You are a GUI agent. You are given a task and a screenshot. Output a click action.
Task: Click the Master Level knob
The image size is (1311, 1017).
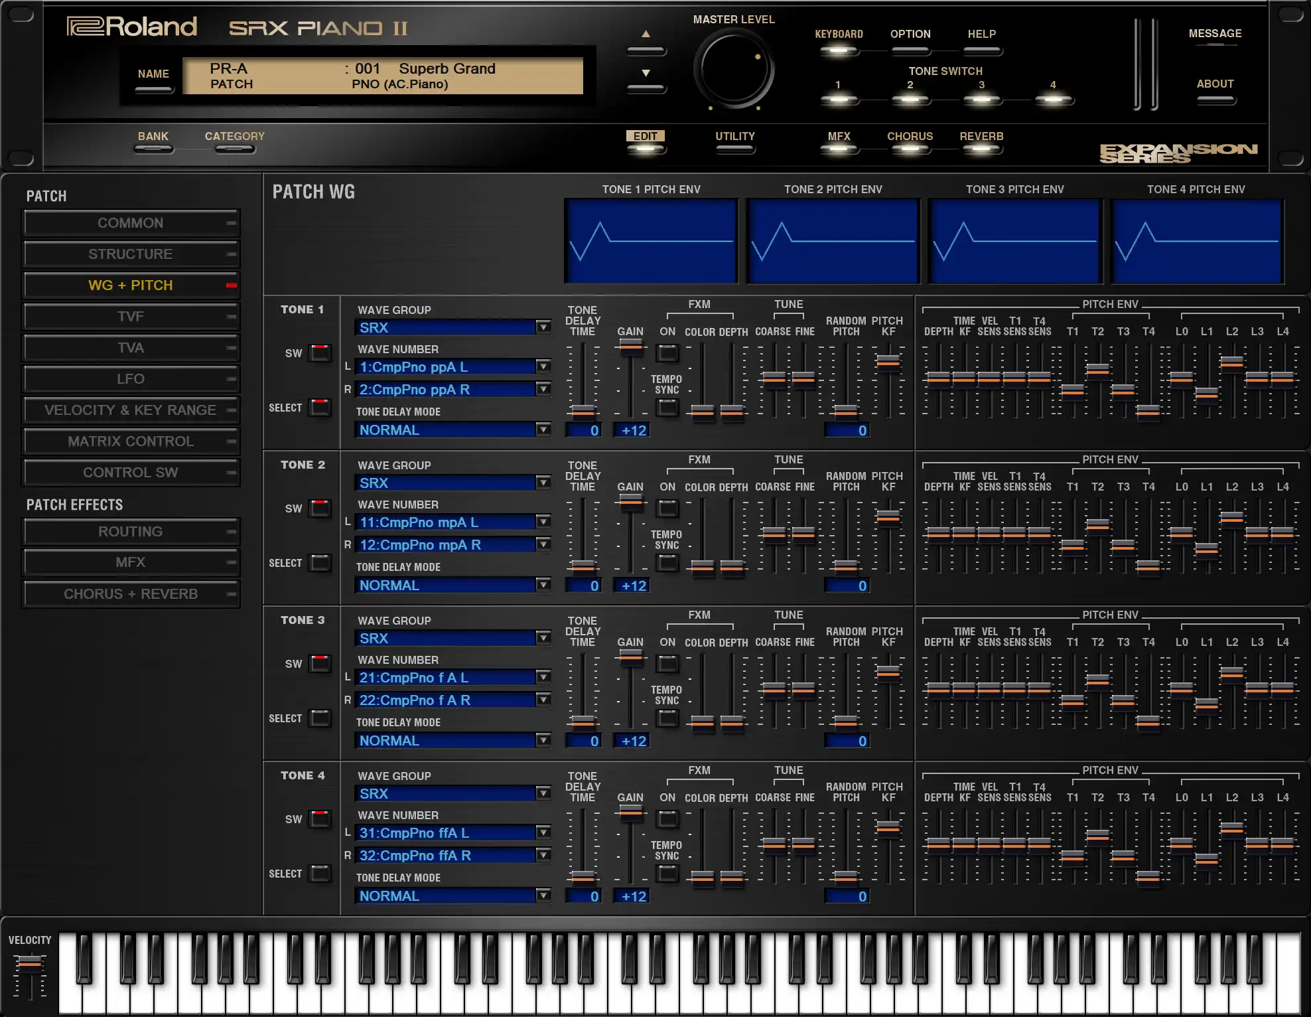pyautogui.click(x=734, y=69)
